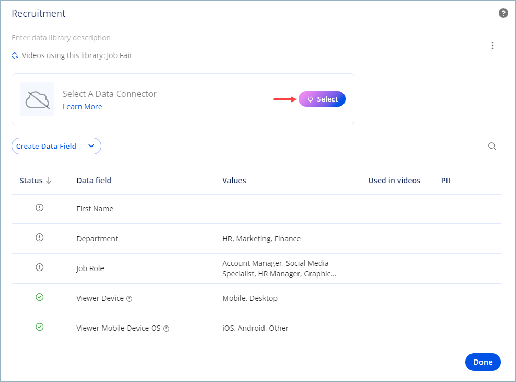Click the Create Data Field button
The image size is (516, 382).
tap(46, 147)
